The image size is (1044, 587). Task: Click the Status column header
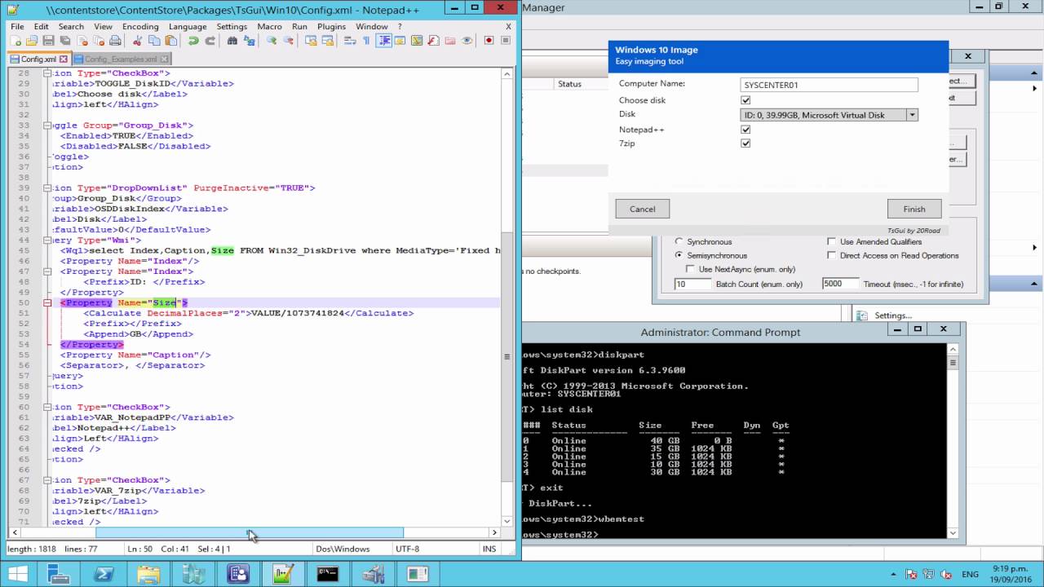[x=569, y=84]
